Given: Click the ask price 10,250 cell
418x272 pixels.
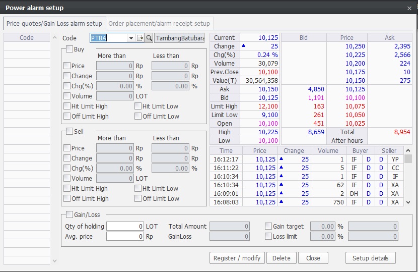Looking at the screenshot, I should [x=347, y=46].
